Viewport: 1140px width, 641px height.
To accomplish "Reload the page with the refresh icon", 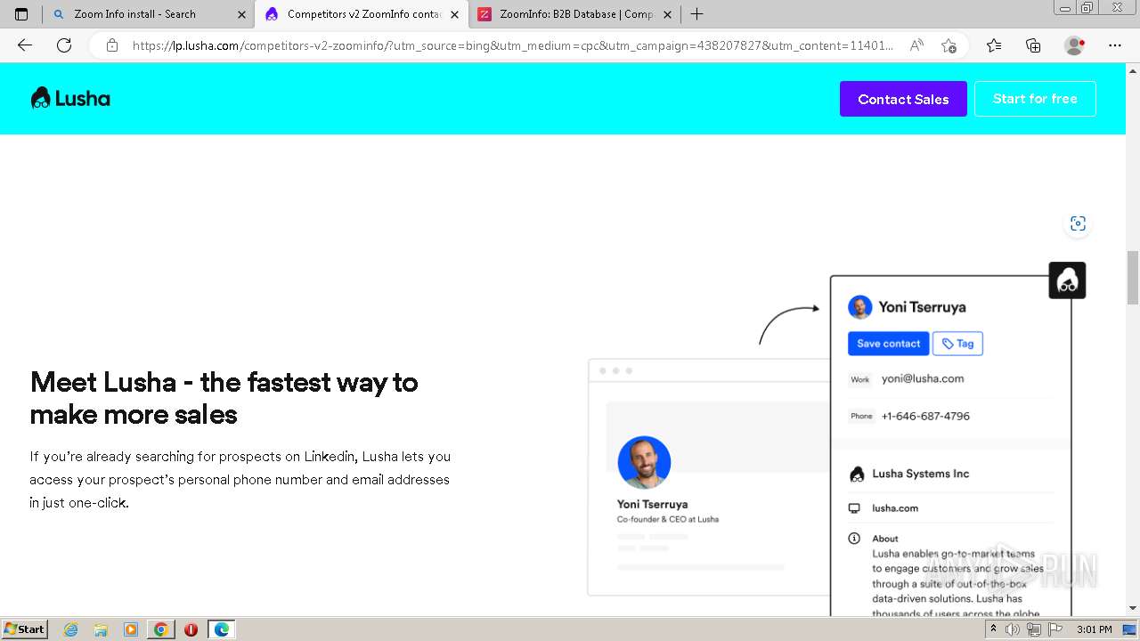I will [x=64, y=45].
